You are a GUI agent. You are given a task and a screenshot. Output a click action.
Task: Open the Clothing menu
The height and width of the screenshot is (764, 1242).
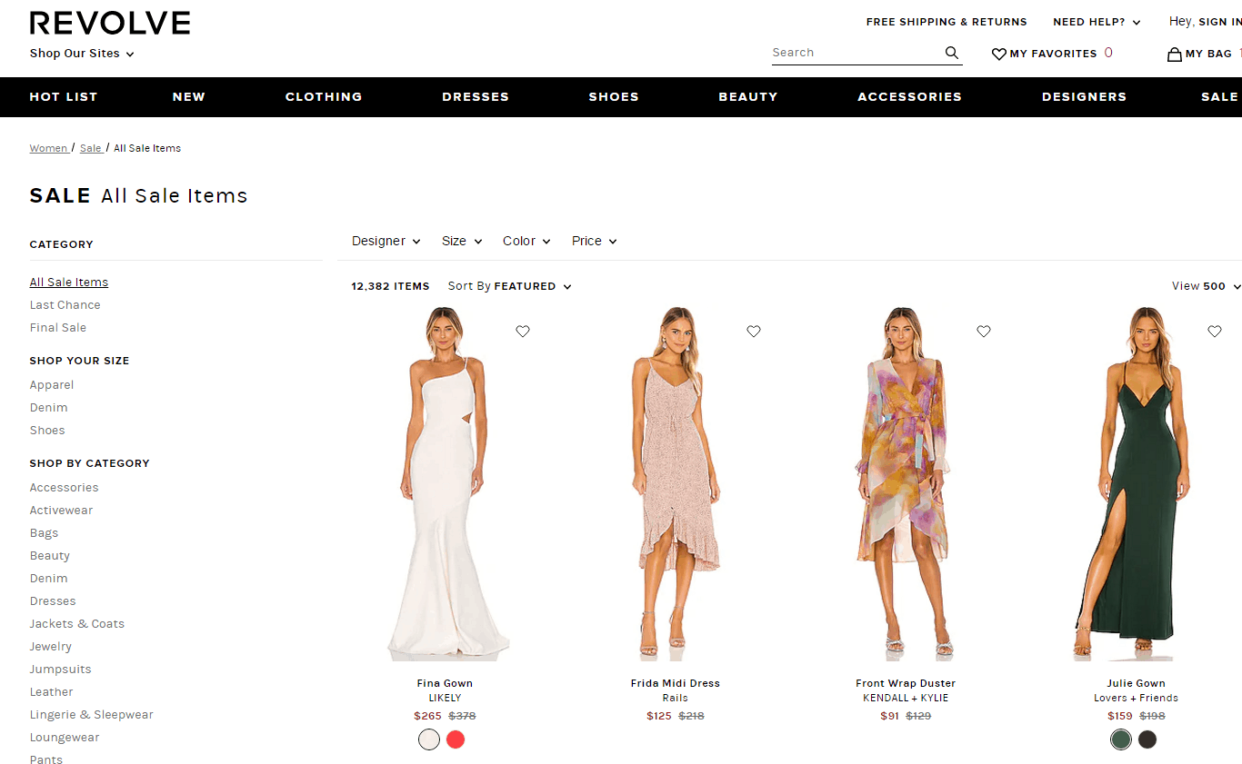pos(324,97)
